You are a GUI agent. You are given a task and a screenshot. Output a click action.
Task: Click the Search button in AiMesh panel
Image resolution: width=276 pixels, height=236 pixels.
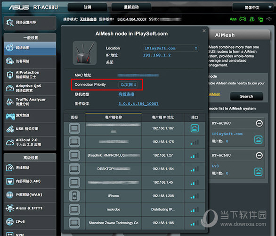coord(246,96)
